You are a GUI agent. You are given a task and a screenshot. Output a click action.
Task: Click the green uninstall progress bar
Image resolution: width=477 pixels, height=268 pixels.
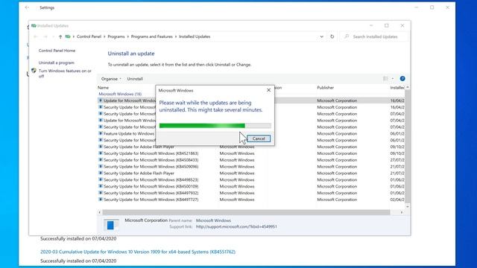(215, 126)
